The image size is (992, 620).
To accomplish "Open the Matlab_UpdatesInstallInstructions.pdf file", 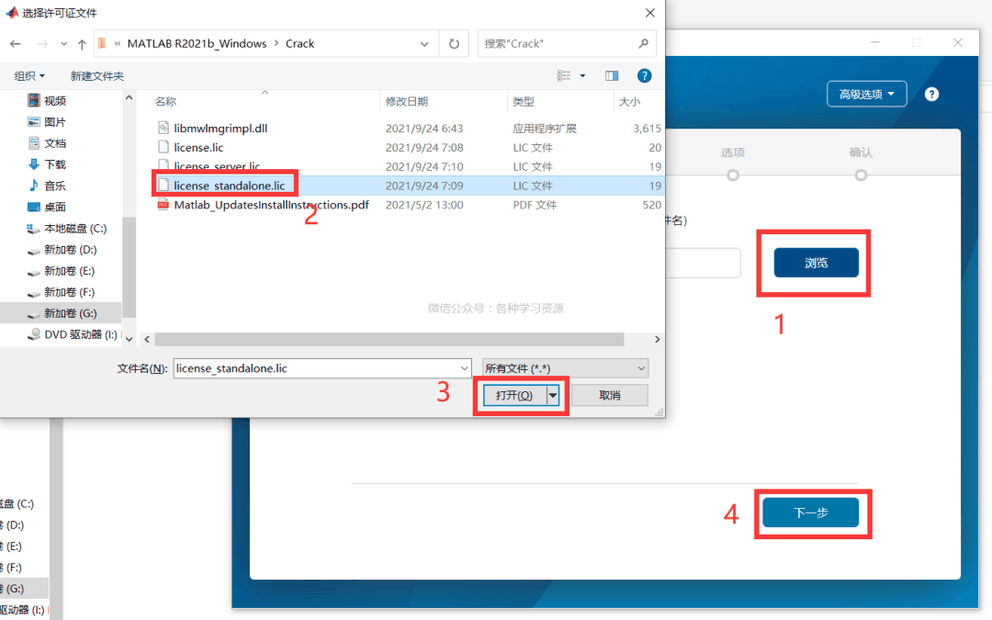I will 271,205.
